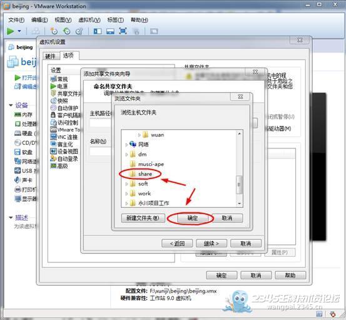Select the dm folder

point(138,154)
